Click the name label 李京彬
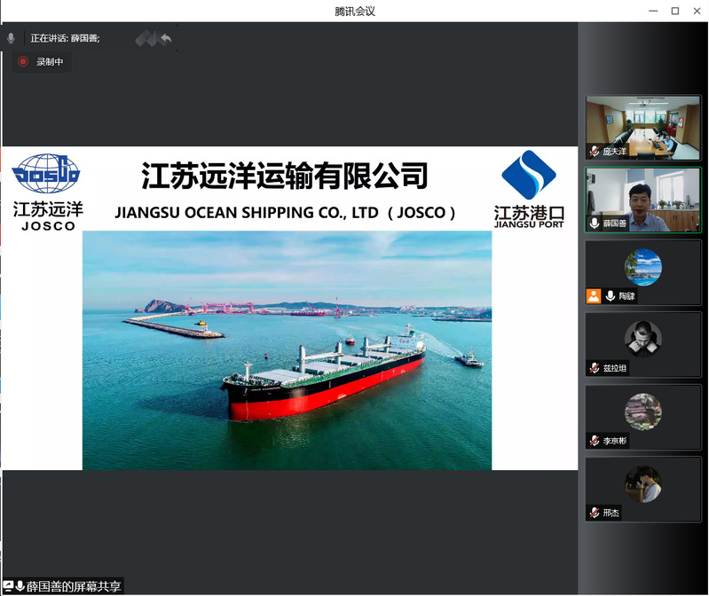The image size is (709, 596). (x=615, y=441)
